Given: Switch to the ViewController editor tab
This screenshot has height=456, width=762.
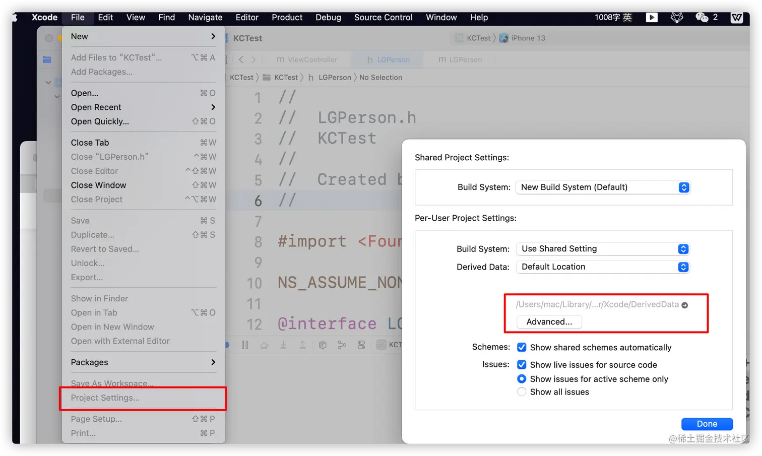Looking at the screenshot, I should (x=307, y=59).
